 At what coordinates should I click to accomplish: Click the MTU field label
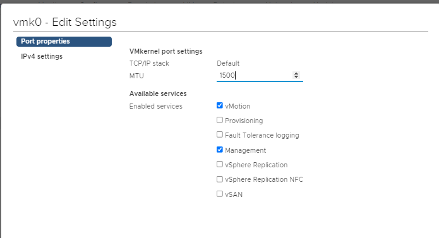coord(136,76)
